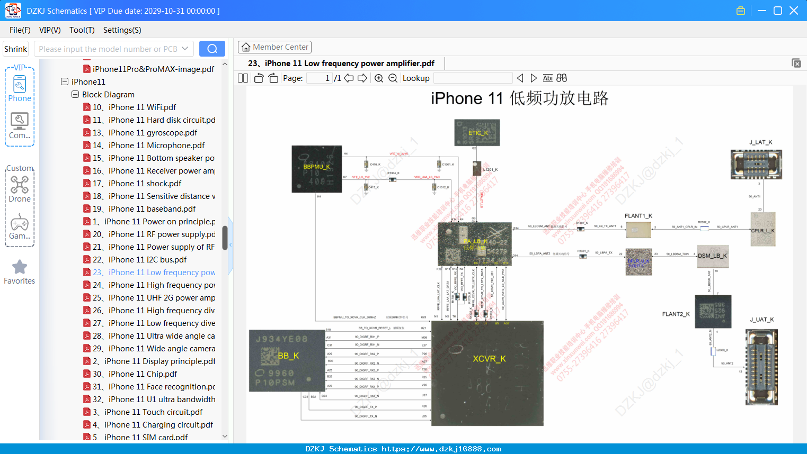Click the Abi text match icon
This screenshot has height=454, width=807.
coord(548,78)
